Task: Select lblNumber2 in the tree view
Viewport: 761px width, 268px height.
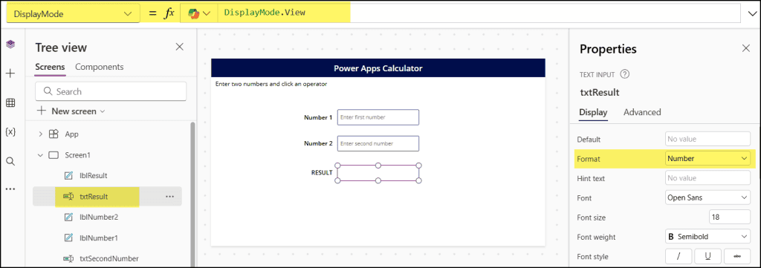Action: coord(99,217)
